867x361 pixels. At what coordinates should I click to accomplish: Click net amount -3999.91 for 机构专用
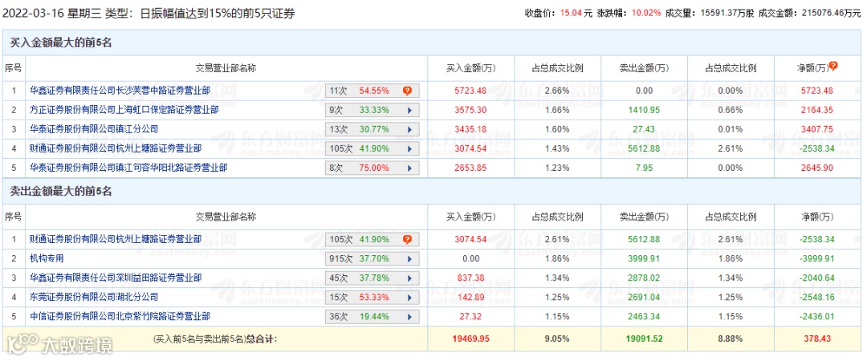pyautogui.click(x=816, y=258)
